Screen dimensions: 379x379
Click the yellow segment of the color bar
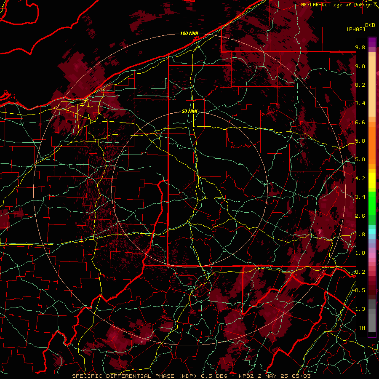coord(372,180)
